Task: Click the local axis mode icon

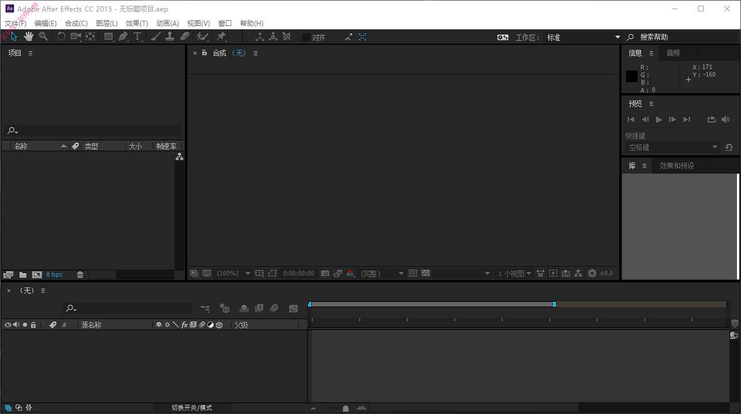Action: 260,37
